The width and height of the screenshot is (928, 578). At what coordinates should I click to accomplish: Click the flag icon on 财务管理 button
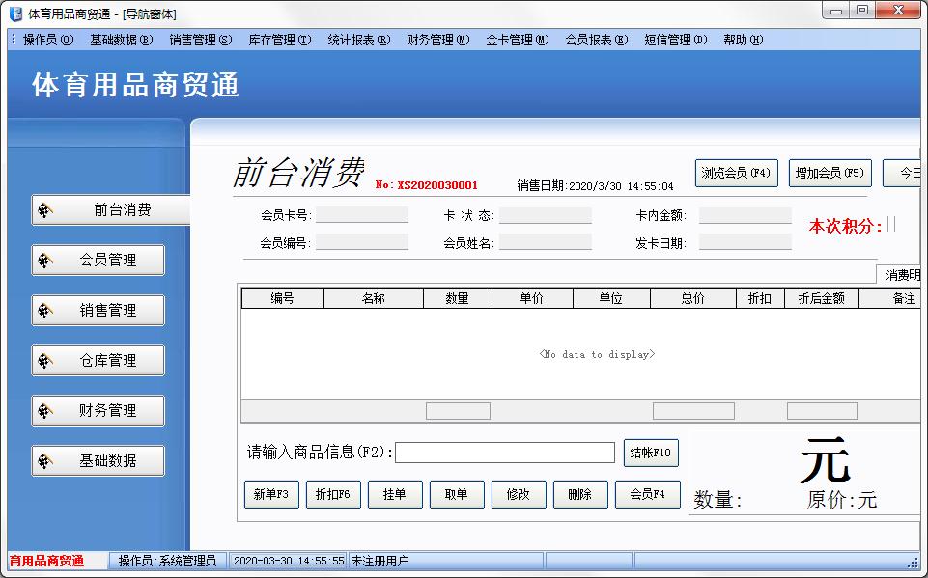coord(45,410)
